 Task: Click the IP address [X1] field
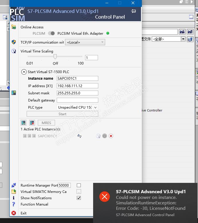pos(77,86)
